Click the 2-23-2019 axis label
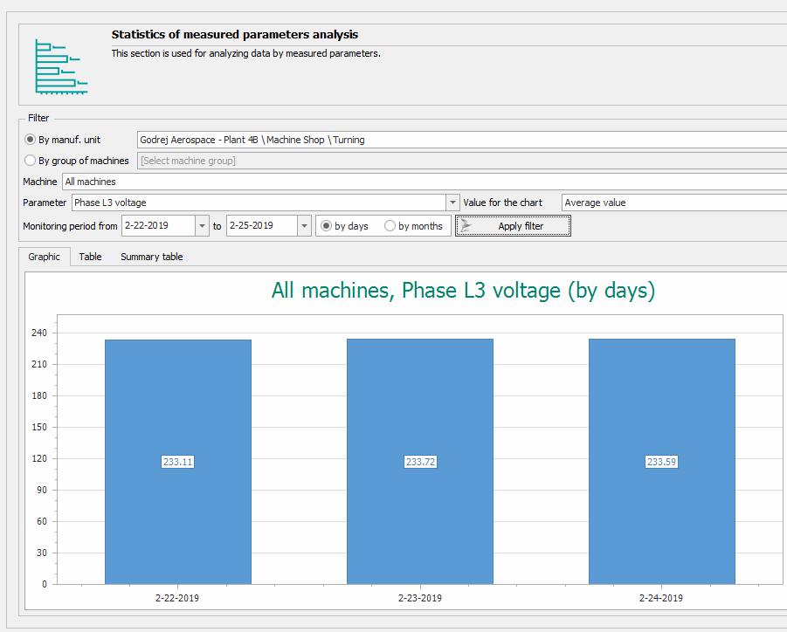Image resolution: width=787 pixels, height=632 pixels. (x=420, y=598)
